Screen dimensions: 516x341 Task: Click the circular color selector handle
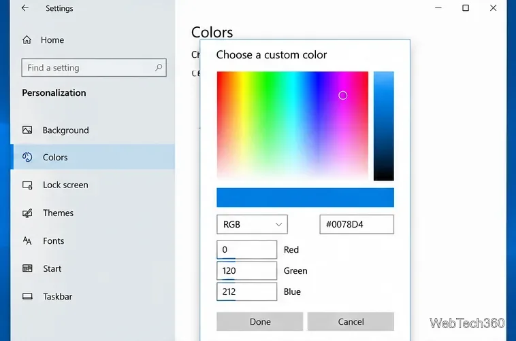pyautogui.click(x=342, y=95)
